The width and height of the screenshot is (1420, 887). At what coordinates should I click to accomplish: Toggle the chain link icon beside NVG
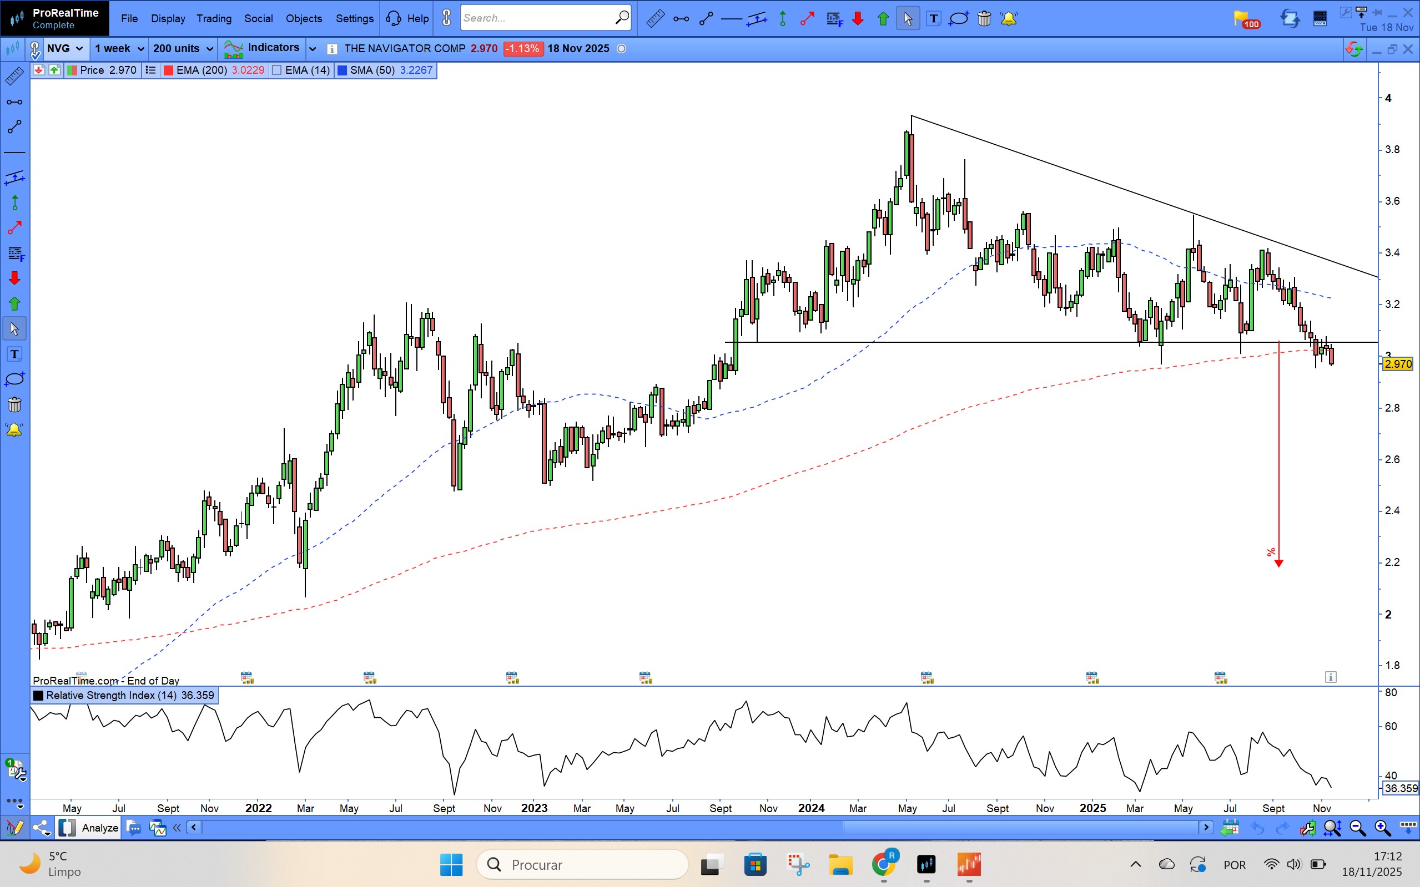(35, 49)
